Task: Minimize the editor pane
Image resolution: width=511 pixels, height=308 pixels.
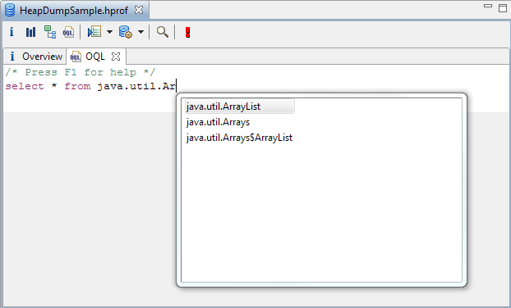Action: click(488, 6)
